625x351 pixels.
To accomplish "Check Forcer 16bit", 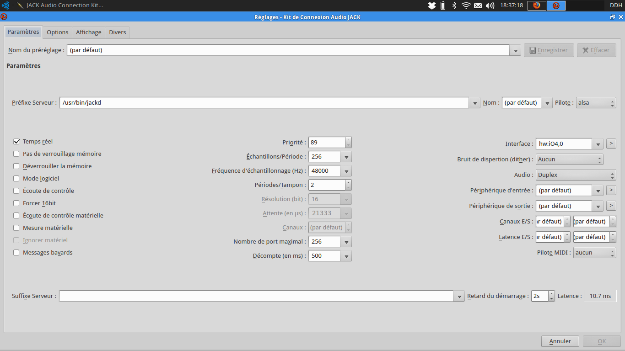I will point(16,203).
